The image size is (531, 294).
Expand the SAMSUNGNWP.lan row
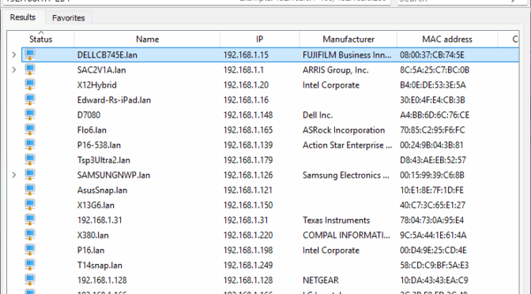click(14, 175)
